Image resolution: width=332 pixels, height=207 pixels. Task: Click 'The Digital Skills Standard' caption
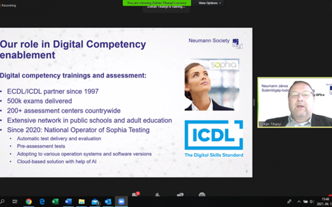[214, 155]
